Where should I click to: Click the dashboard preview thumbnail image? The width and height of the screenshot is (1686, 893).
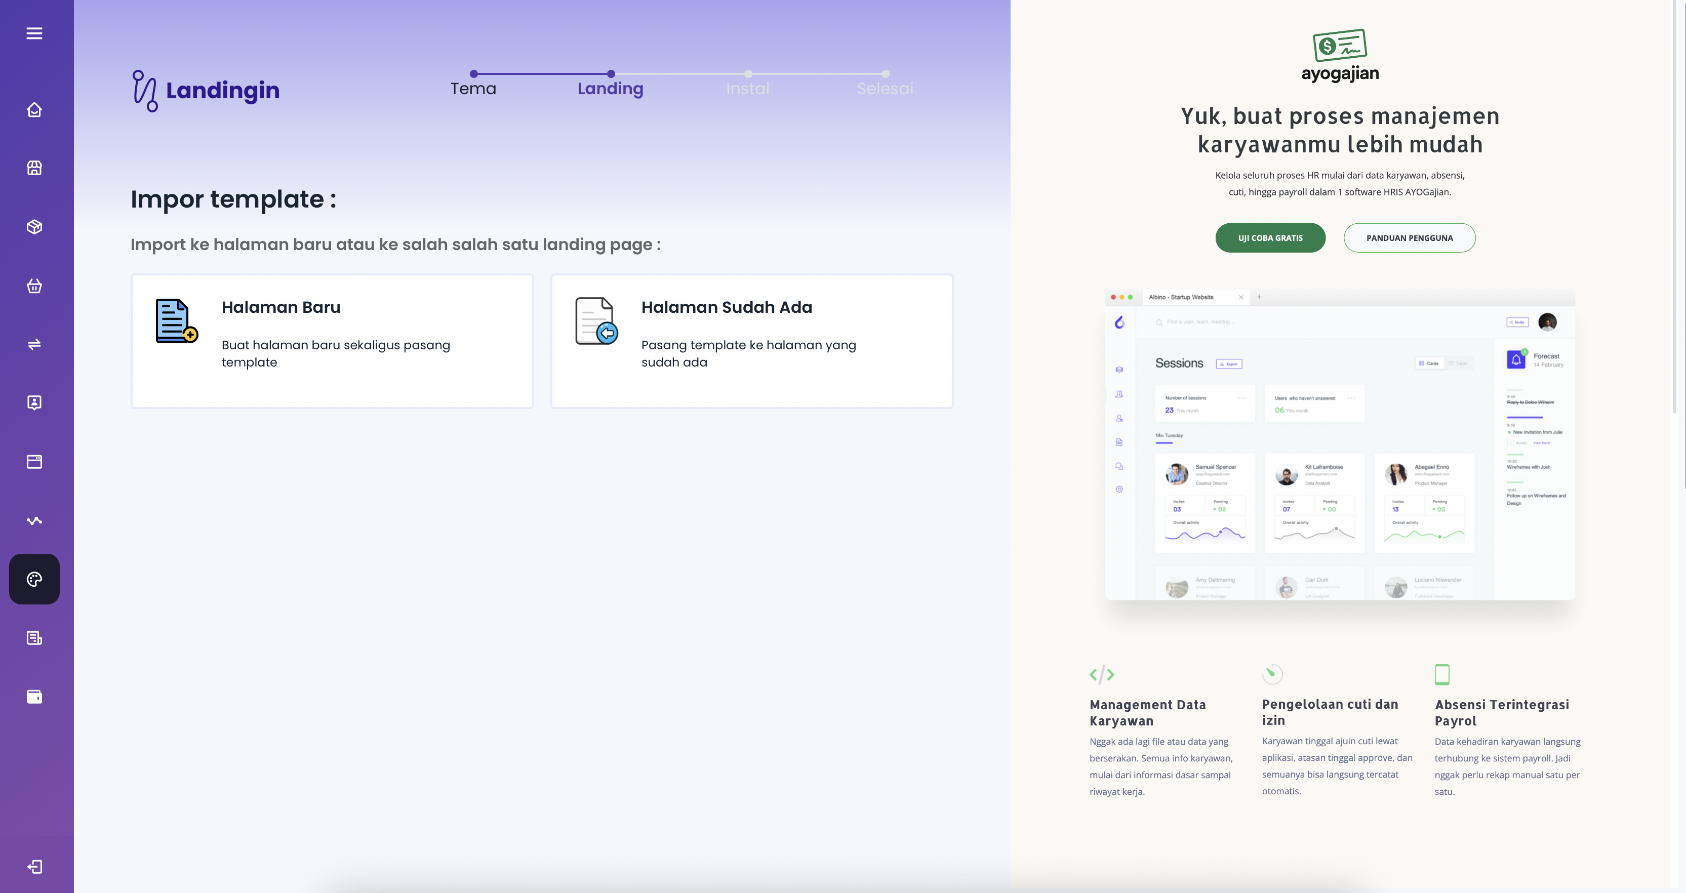pos(1339,445)
